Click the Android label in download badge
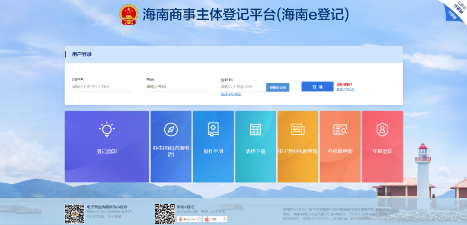Viewport: 467px width, 225px height. (x=189, y=219)
